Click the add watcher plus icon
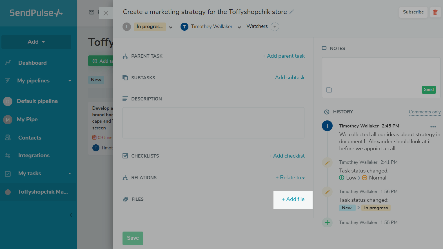The height and width of the screenshot is (249, 443). point(275,27)
